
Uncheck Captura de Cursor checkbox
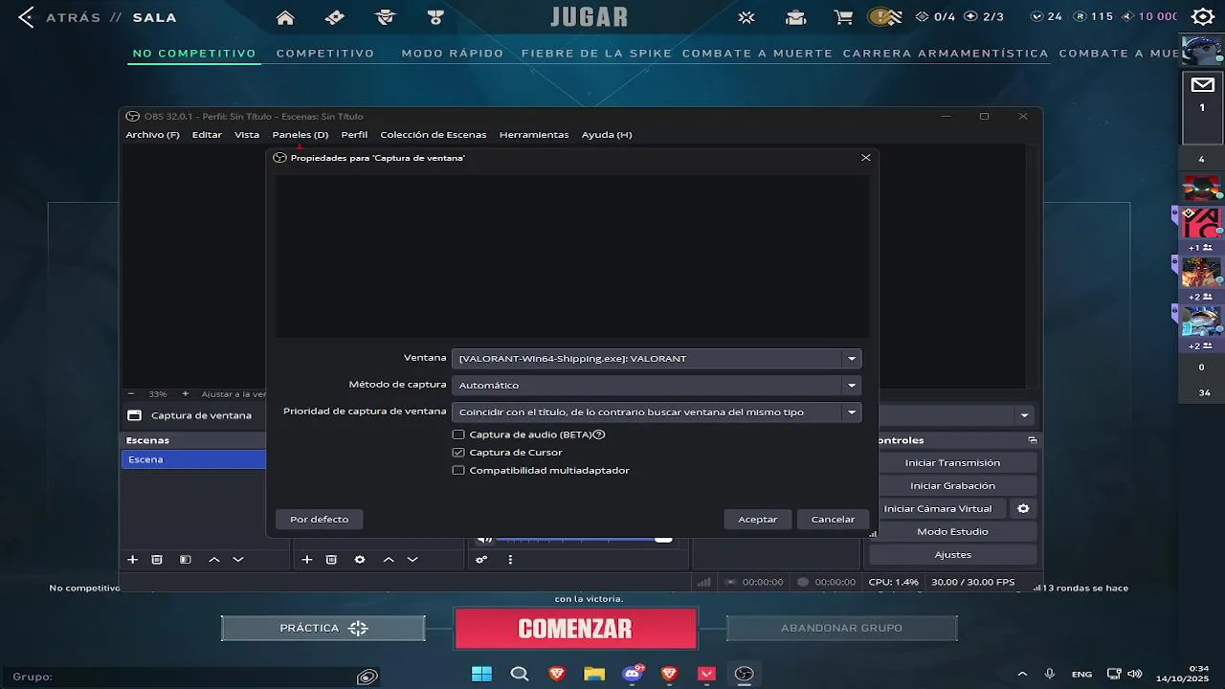pyautogui.click(x=458, y=452)
